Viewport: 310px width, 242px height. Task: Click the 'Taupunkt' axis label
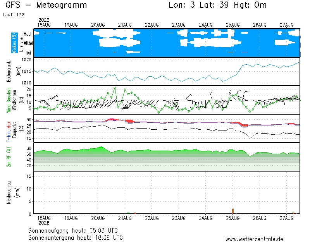coord(14,130)
